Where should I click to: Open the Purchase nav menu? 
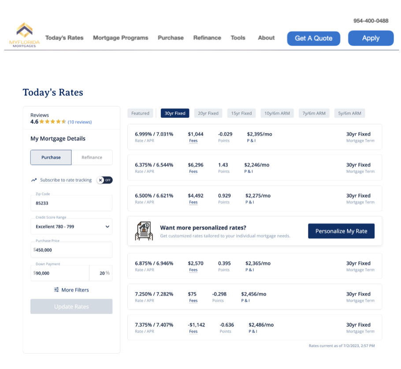click(171, 38)
